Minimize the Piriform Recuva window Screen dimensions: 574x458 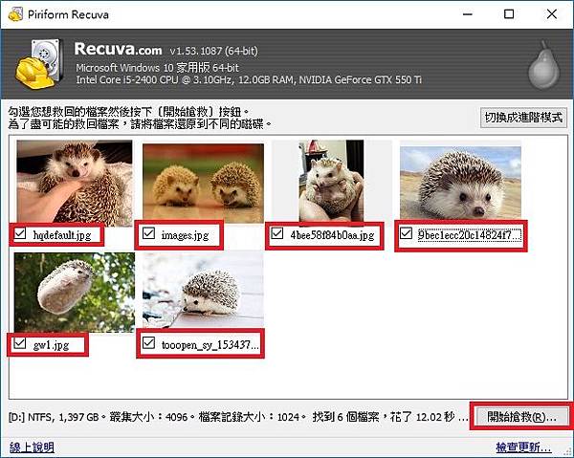pos(468,14)
